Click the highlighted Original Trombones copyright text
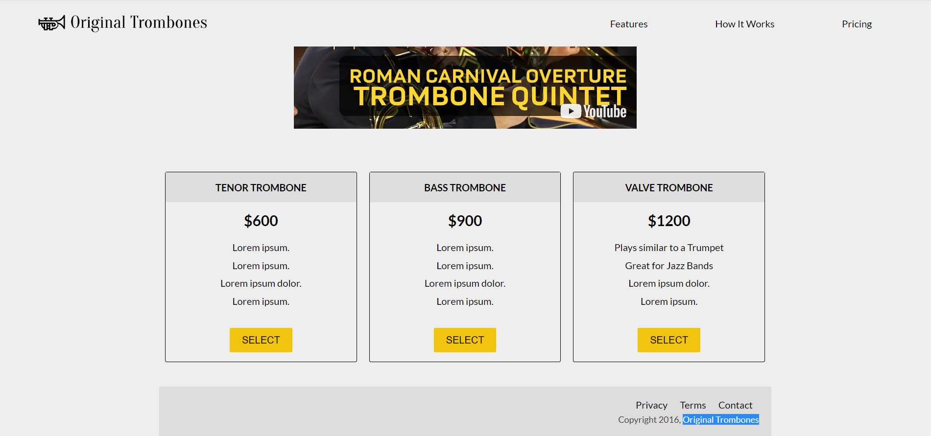The width and height of the screenshot is (931, 436). click(x=720, y=419)
